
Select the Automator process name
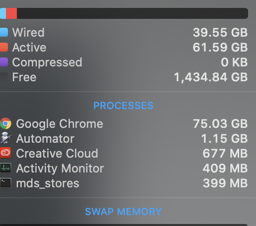45,139
